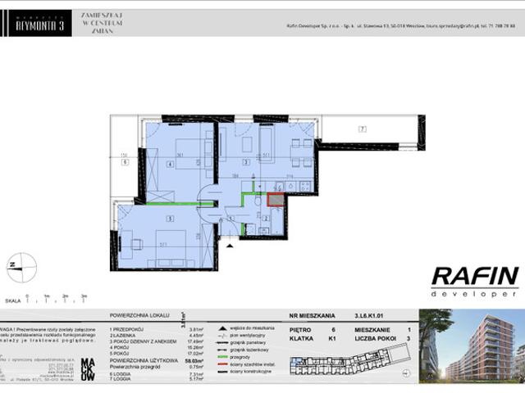Click the entrance triangle symbol in legend
The image size is (525, 393).
tap(222, 328)
